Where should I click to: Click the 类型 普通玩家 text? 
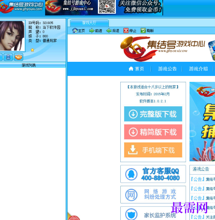coord(42,41)
